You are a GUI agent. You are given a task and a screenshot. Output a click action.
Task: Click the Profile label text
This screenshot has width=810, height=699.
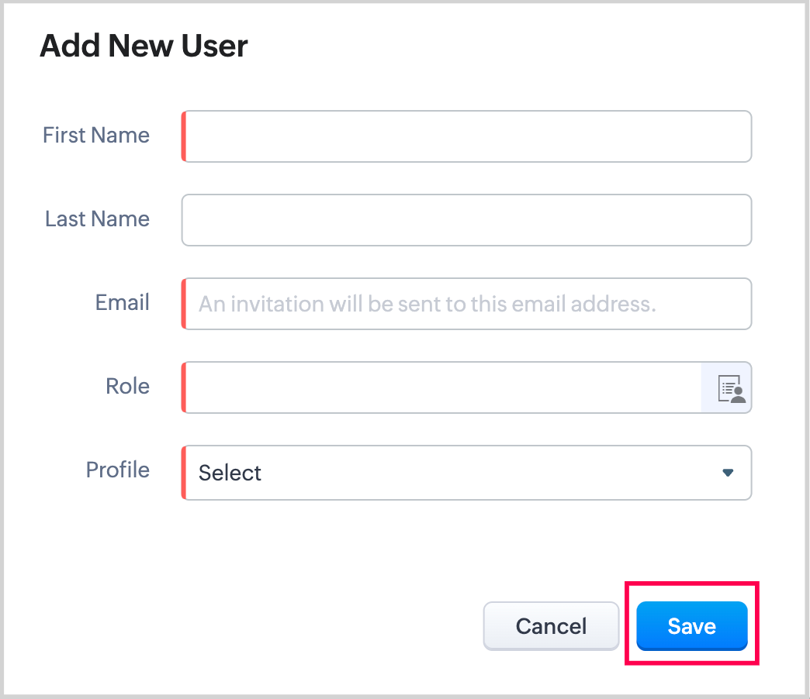coord(117,470)
